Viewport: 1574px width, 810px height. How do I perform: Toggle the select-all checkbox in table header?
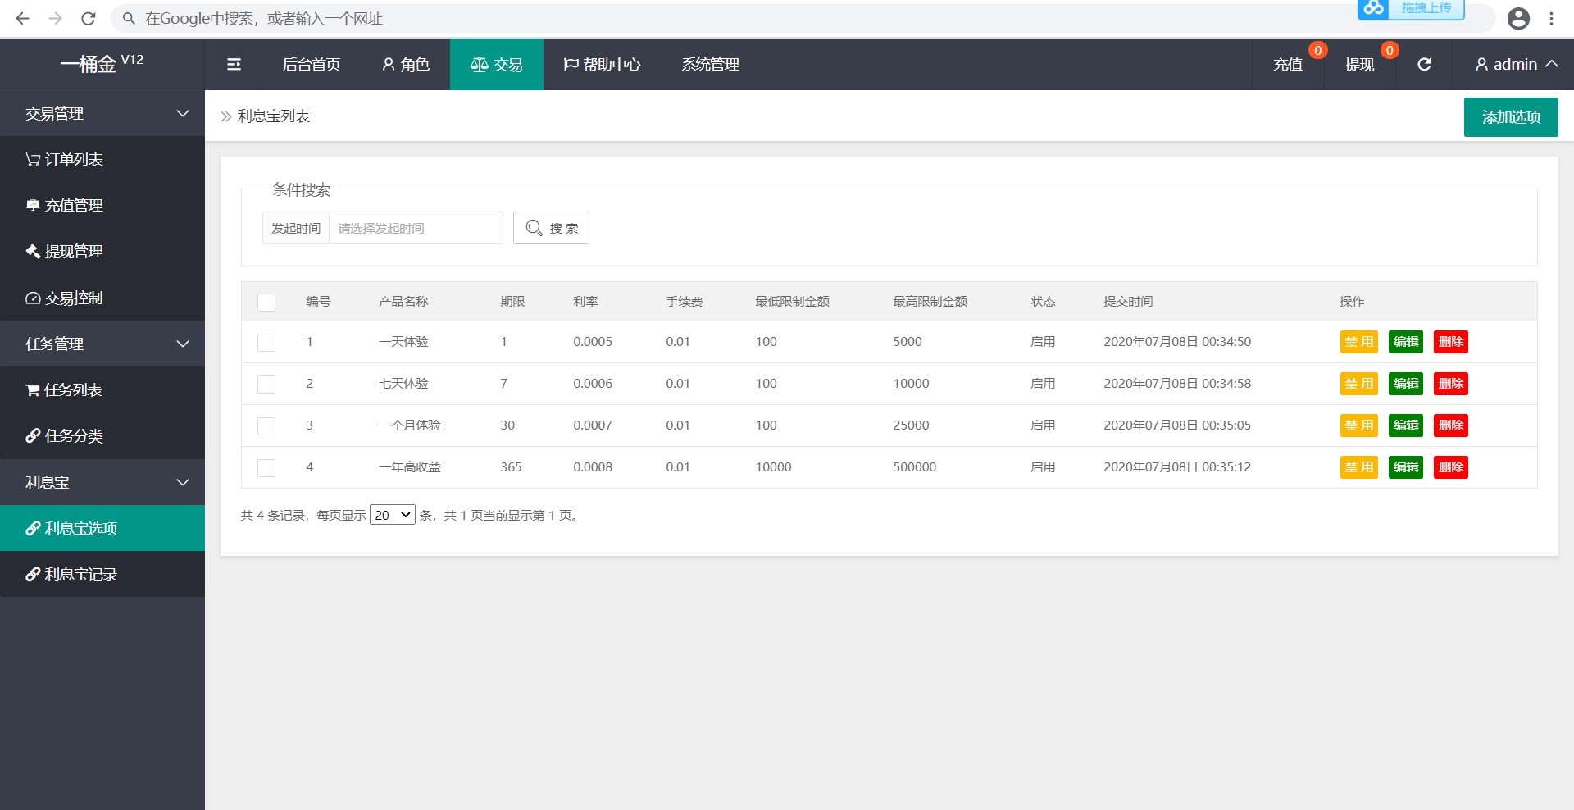pos(266,302)
